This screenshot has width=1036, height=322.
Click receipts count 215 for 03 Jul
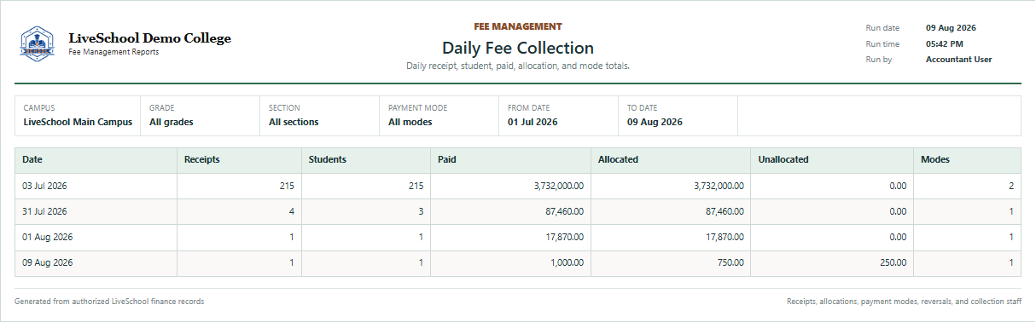click(287, 185)
